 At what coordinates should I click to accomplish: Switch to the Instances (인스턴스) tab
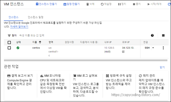(14, 17)
